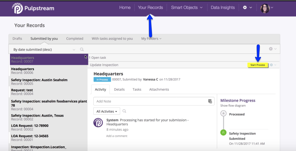Open the gear next to Start Process

click(271, 65)
